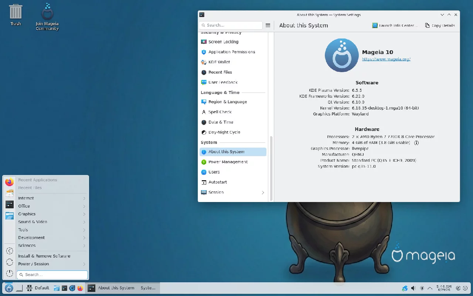473x296 pixels.
Task: Launch System Settings from panel quick launcher
Action: click(64, 288)
